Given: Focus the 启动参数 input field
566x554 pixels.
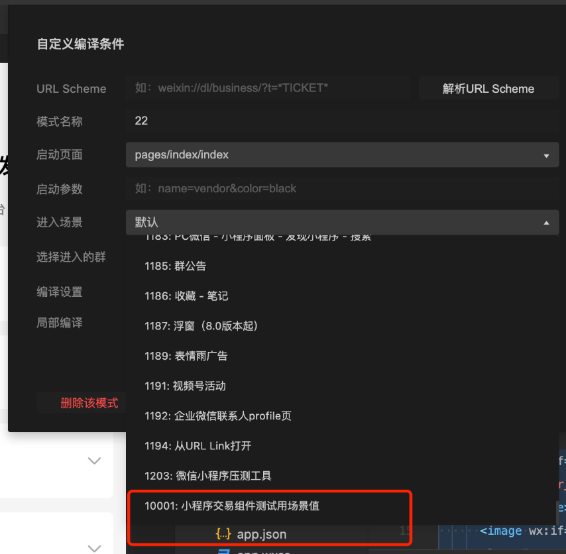Looking at the screenshot, I should coord(342,188).
